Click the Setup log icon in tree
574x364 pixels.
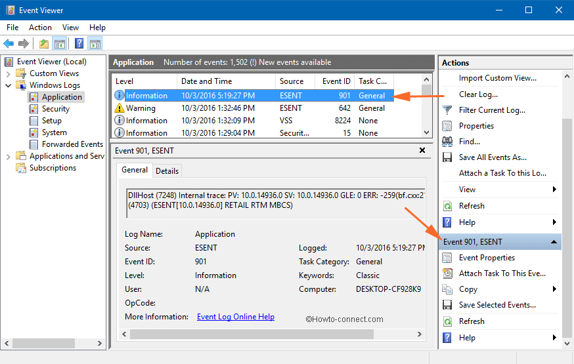[x=33, y=121]
